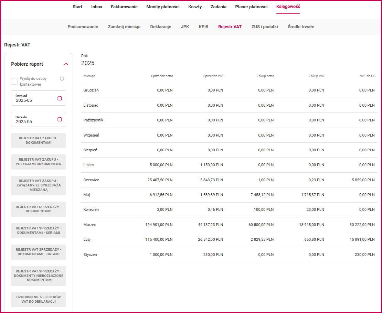Screen dimensions: 382x313
Task: Open the ZUS i podatki tab
Action: [265, 27]
